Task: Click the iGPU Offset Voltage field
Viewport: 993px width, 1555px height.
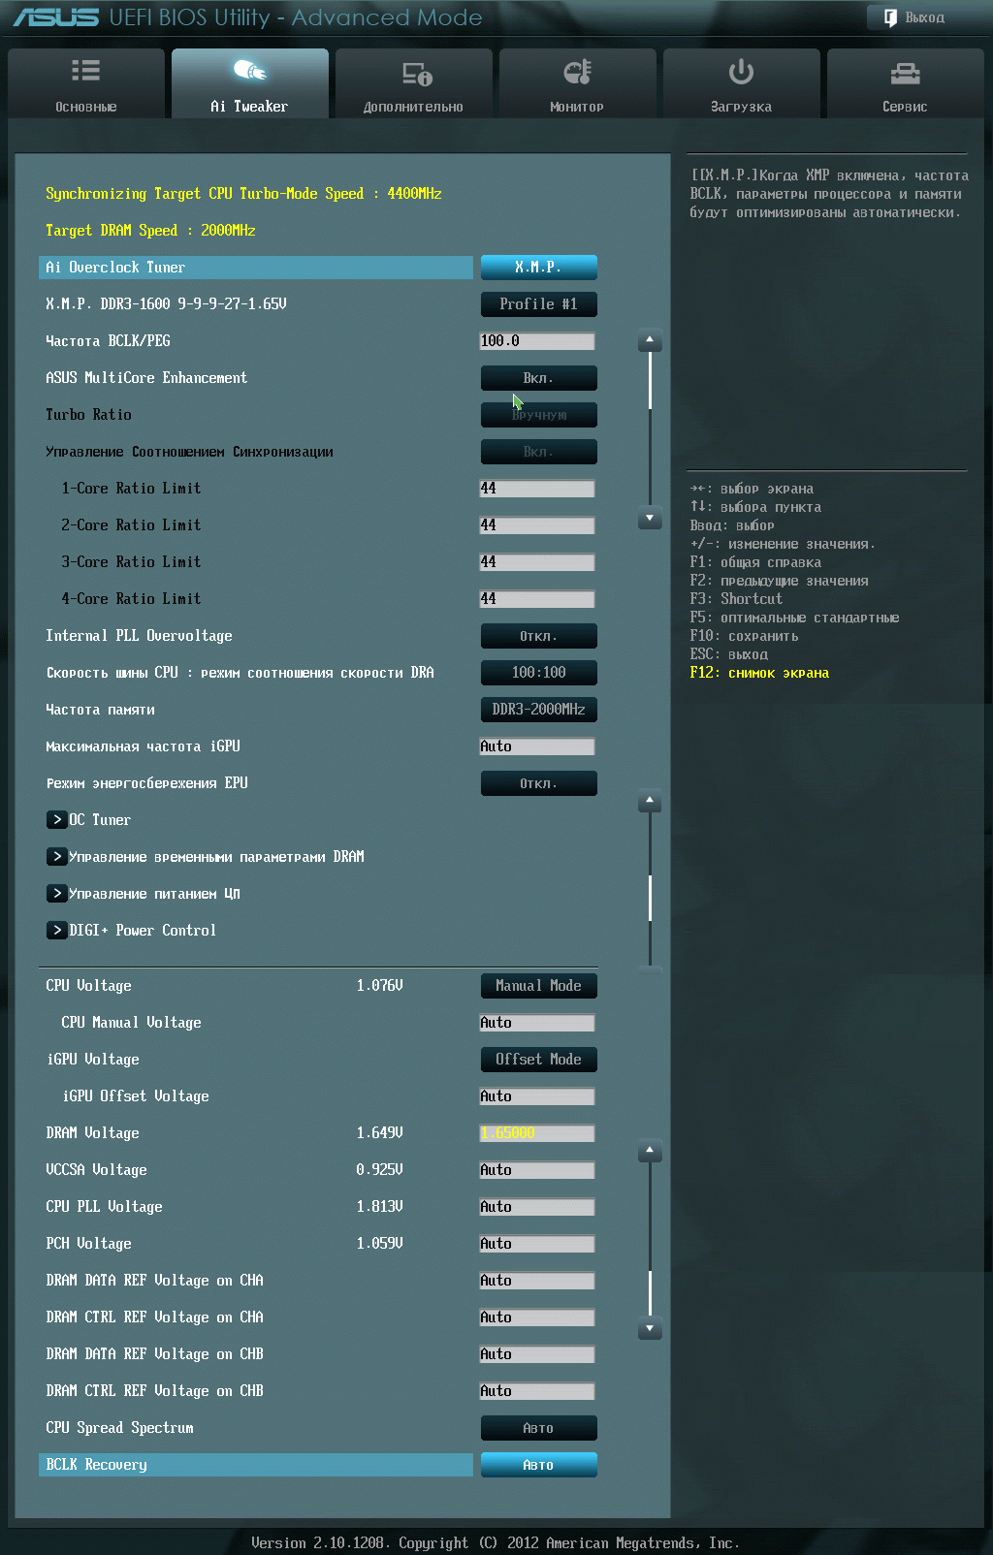Action: pyautogui.click(x=537, y=1096)
